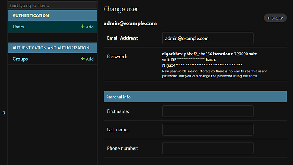293x165 pixels.
Task: Click the Password label text
Action: coord(117,57)
